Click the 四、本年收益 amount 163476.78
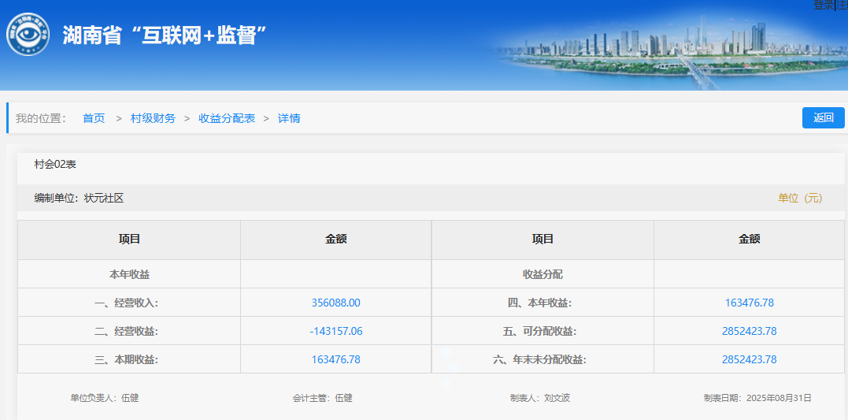848x420 pixels. coord(750,303)
